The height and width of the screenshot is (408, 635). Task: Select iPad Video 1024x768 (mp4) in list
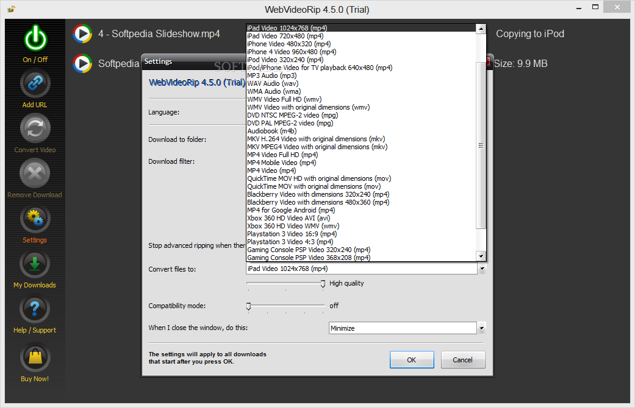(x=361, y=28)
